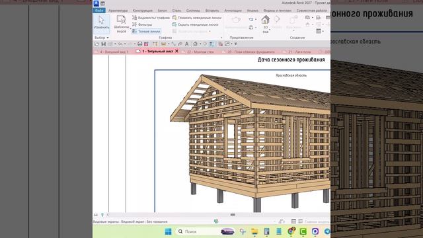This screenshot has height=238, width=423.
Task: Click the house framing 3D viewport
Action: click(250, 143)
